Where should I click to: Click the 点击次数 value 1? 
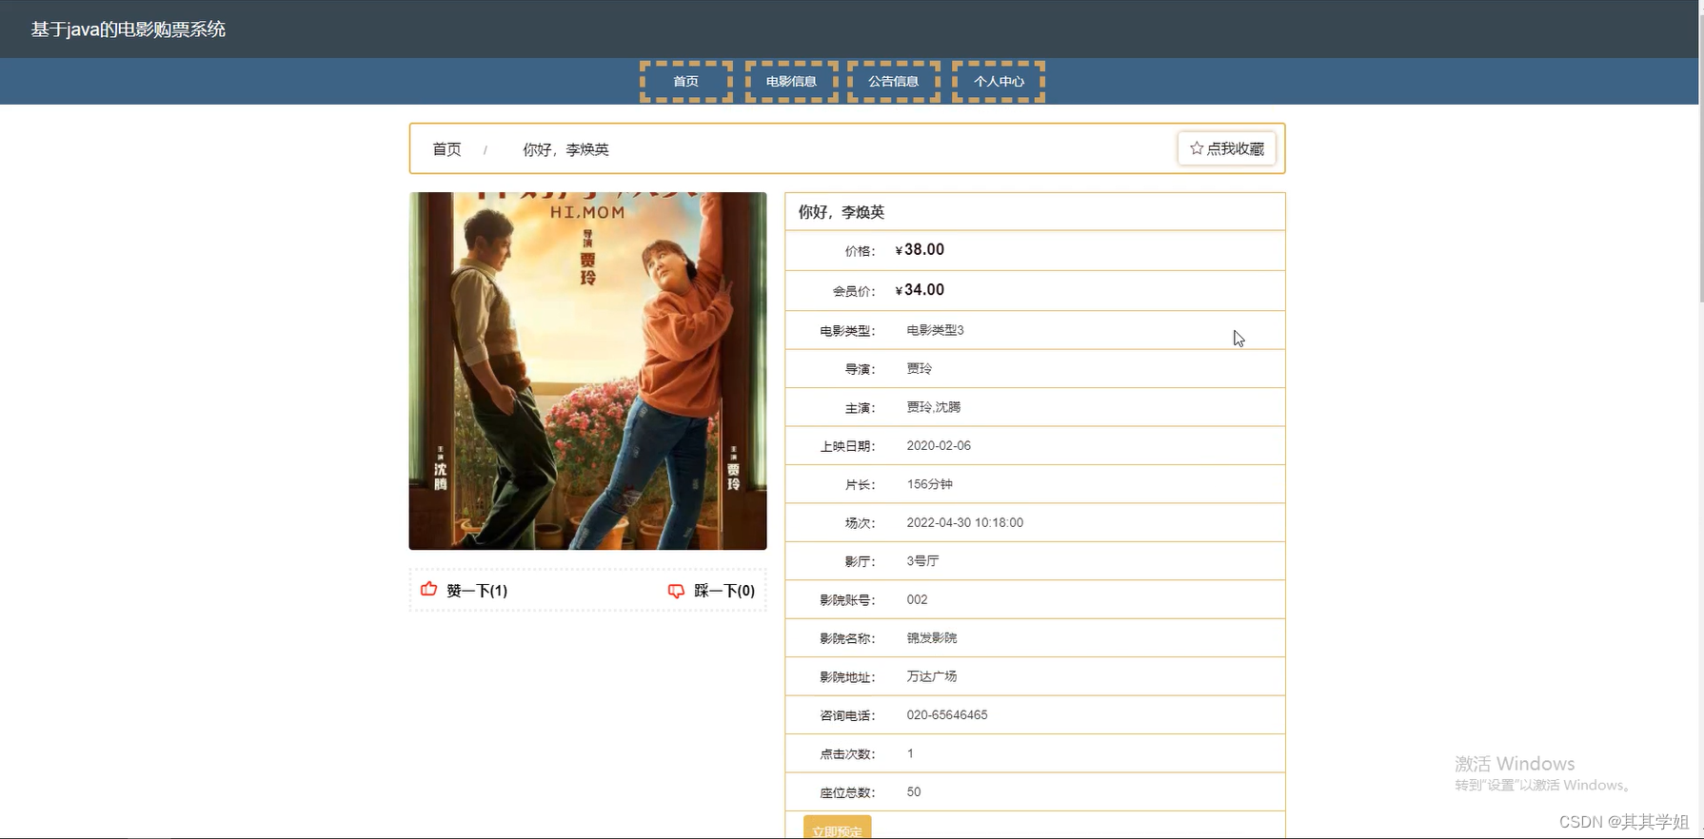click(910, 753)
